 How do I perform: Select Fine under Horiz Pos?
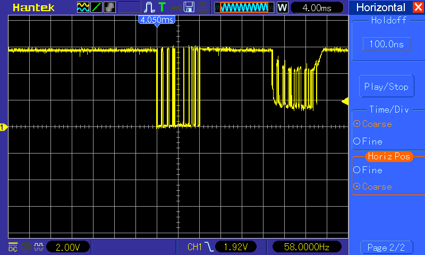click(368, 170)
